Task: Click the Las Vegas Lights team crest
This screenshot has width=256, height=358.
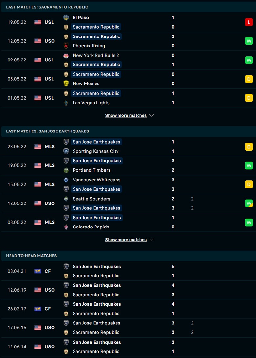Action: click(66, 103)
